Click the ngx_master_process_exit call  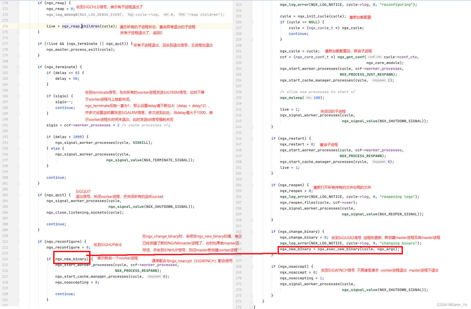(73, 50)
